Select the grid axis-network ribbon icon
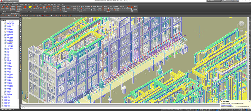251x111 pixels. (x=38, y=7)
